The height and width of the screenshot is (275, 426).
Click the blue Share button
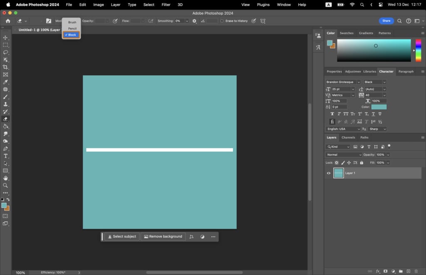[x=386, y=20]
